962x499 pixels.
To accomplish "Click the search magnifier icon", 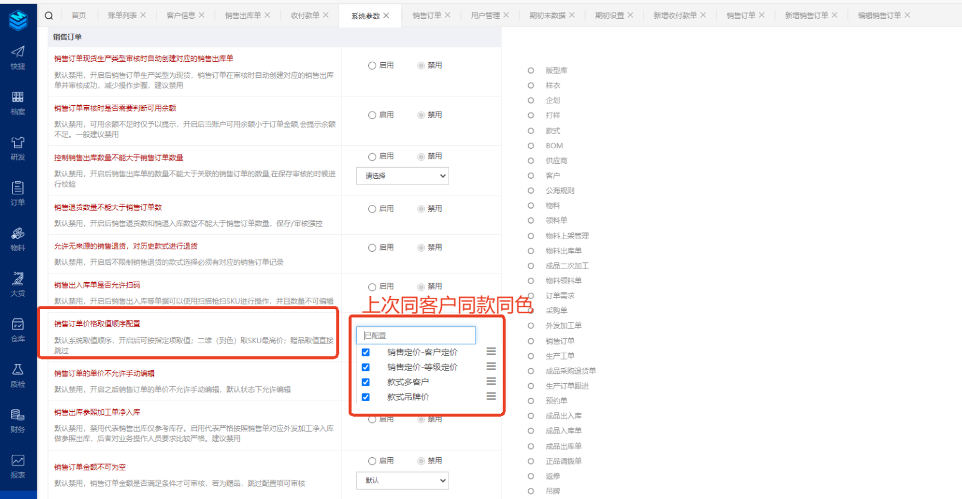I will click(x=49, y=16).
